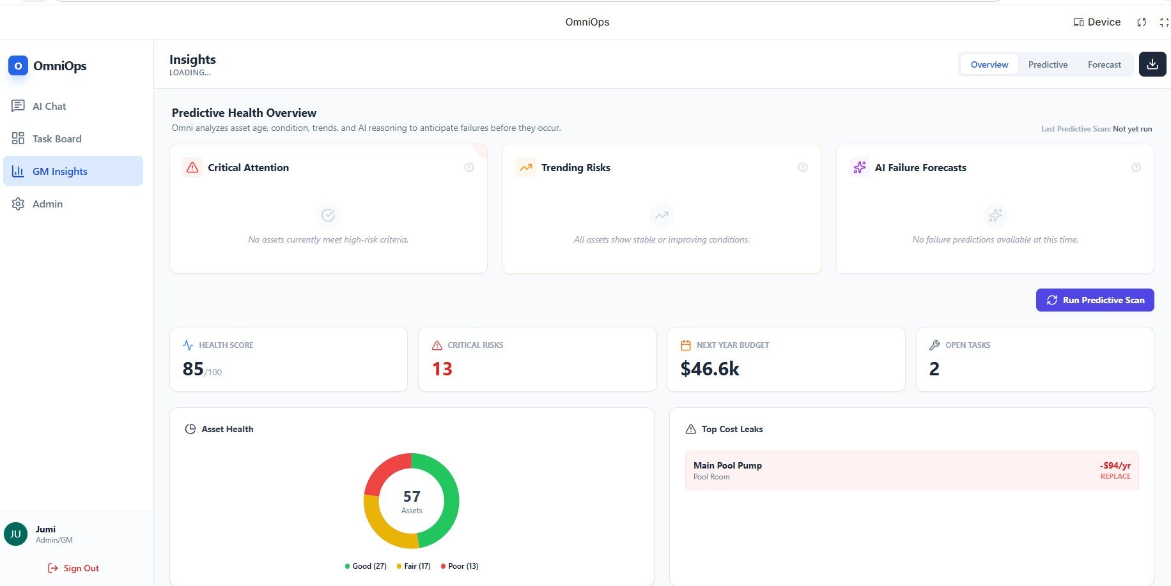Screen dimensions: 1171x586
Task: Click the Last Predictive Scan status text
Action: point(1096,129)
